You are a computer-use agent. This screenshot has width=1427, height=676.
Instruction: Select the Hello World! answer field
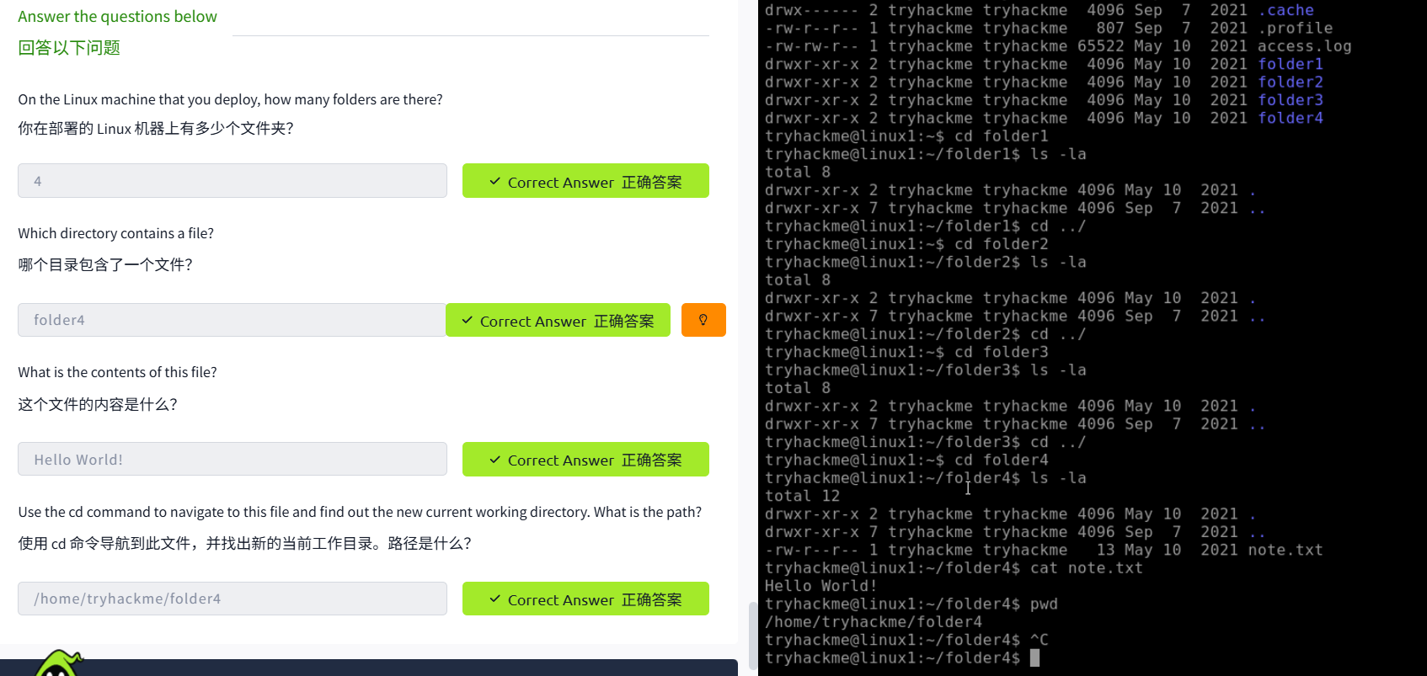[232, 460]
